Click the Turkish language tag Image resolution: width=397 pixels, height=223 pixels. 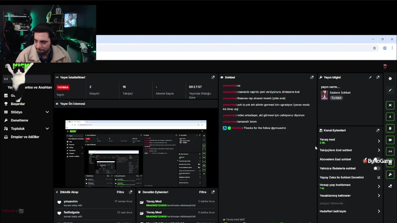click(x=336, y=98)
